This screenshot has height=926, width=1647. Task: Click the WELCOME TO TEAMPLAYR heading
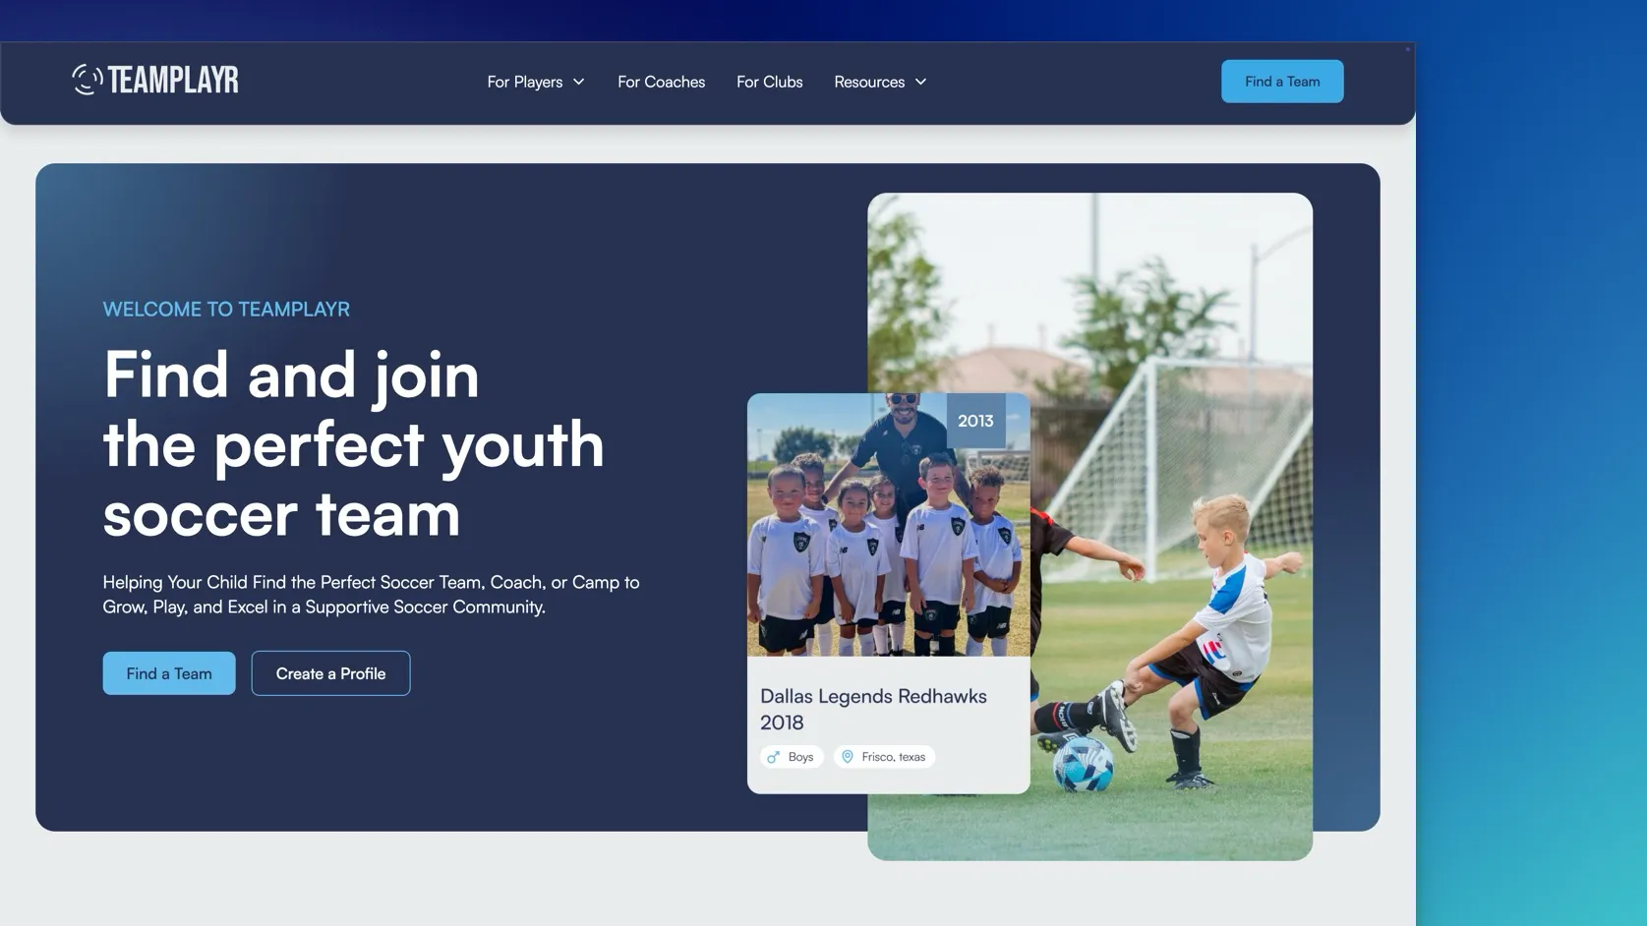(226, 309)
